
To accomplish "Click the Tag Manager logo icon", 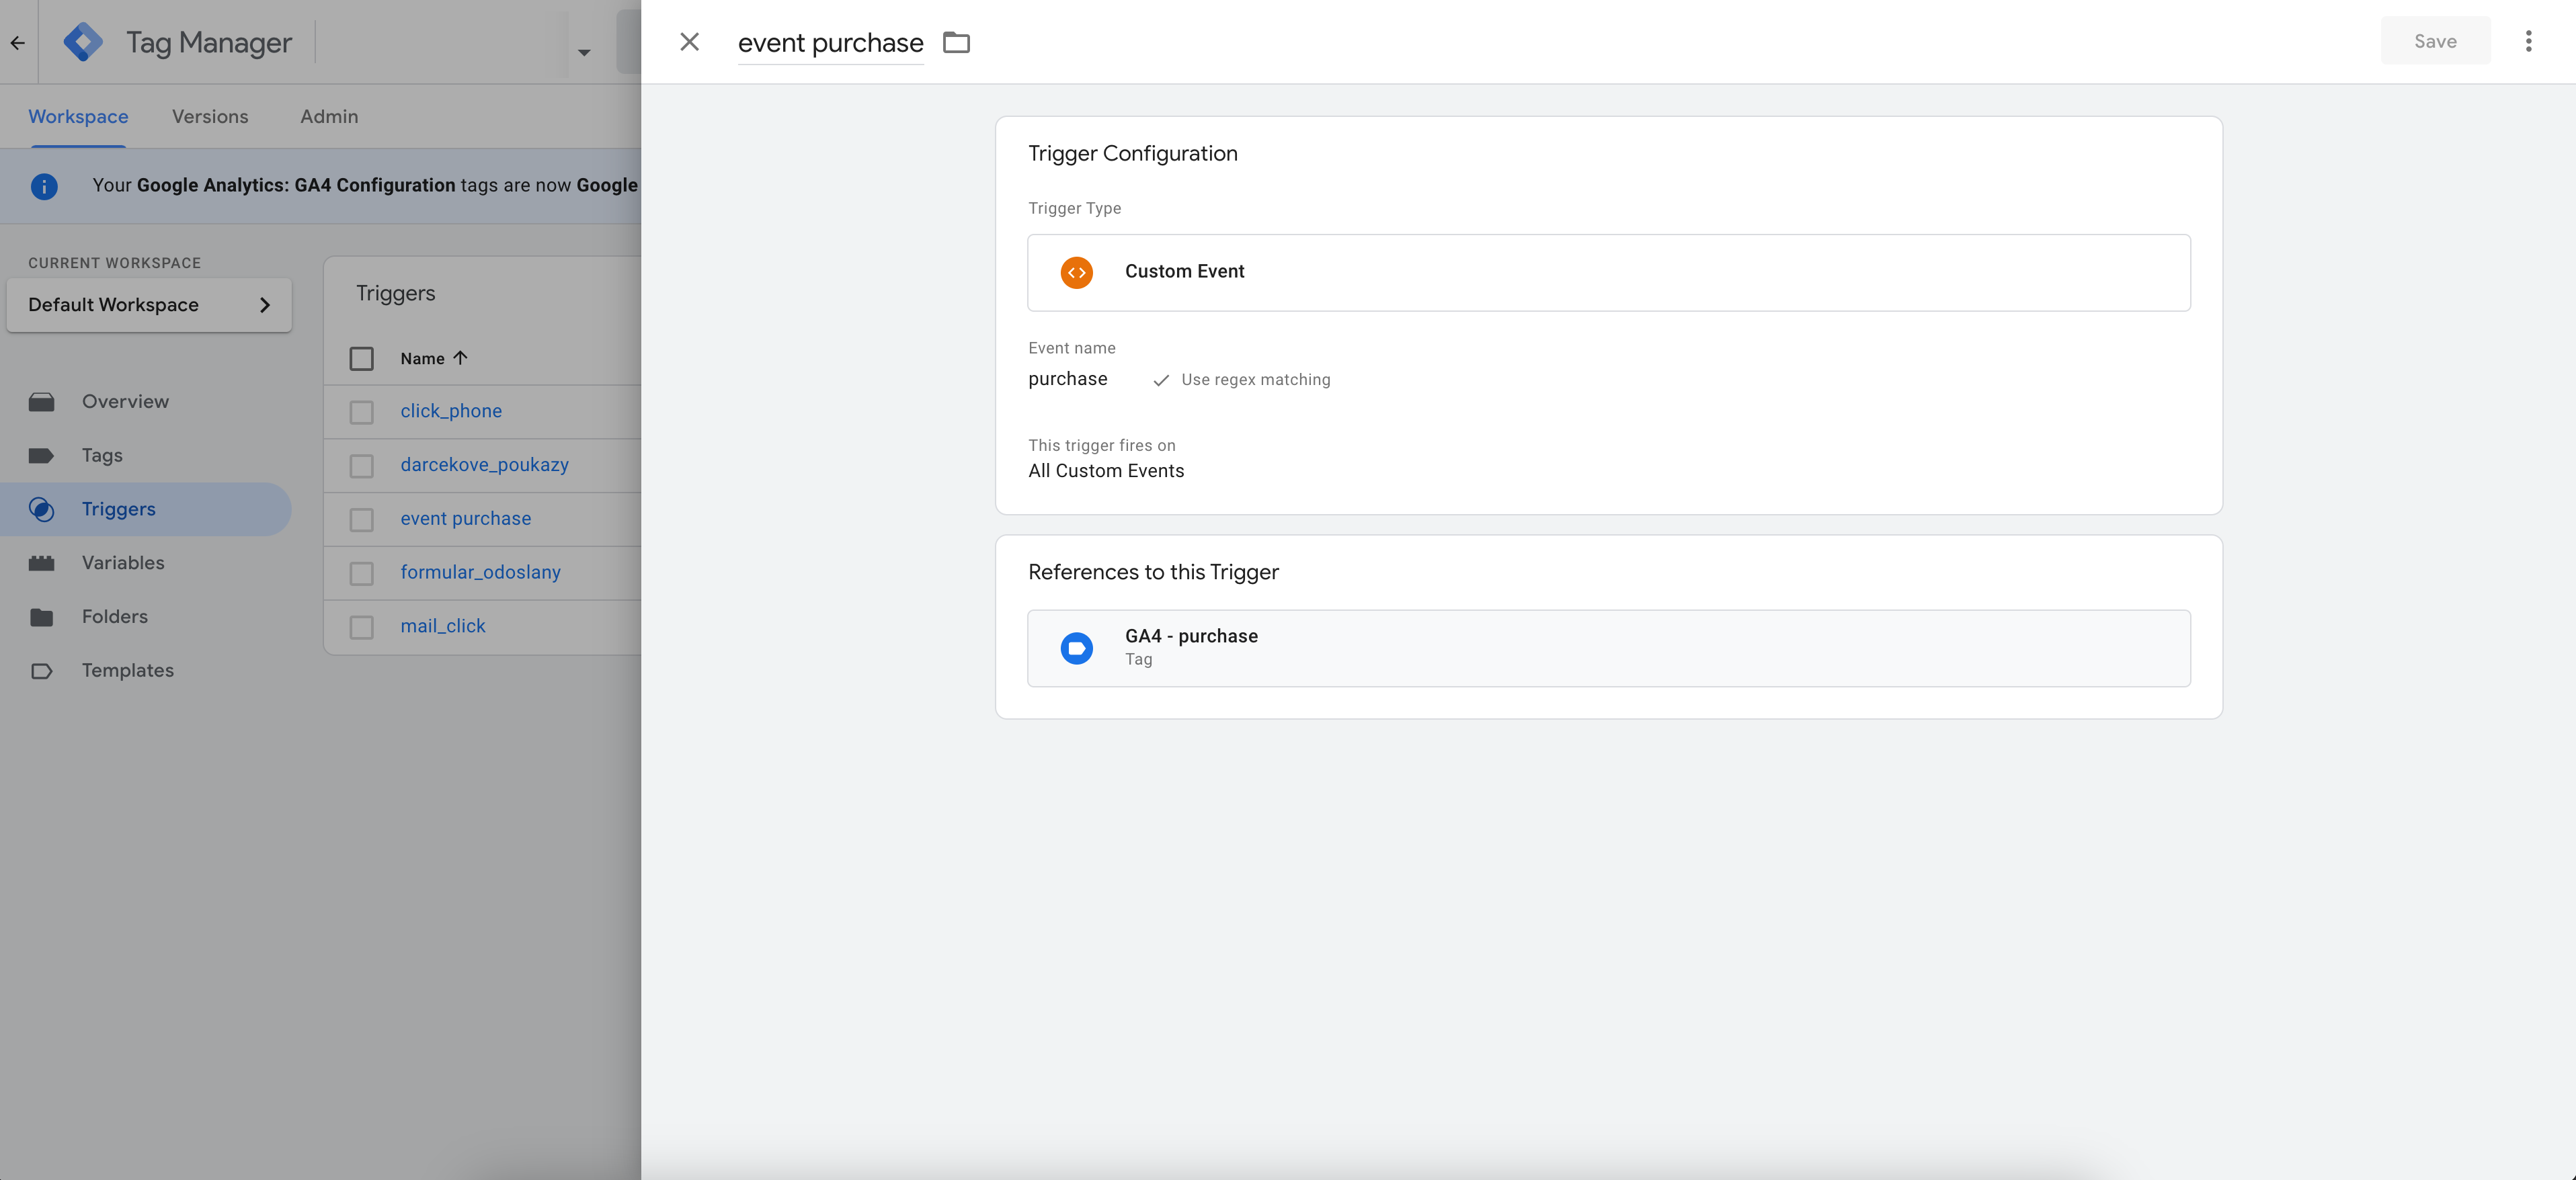I will (83, 42).
